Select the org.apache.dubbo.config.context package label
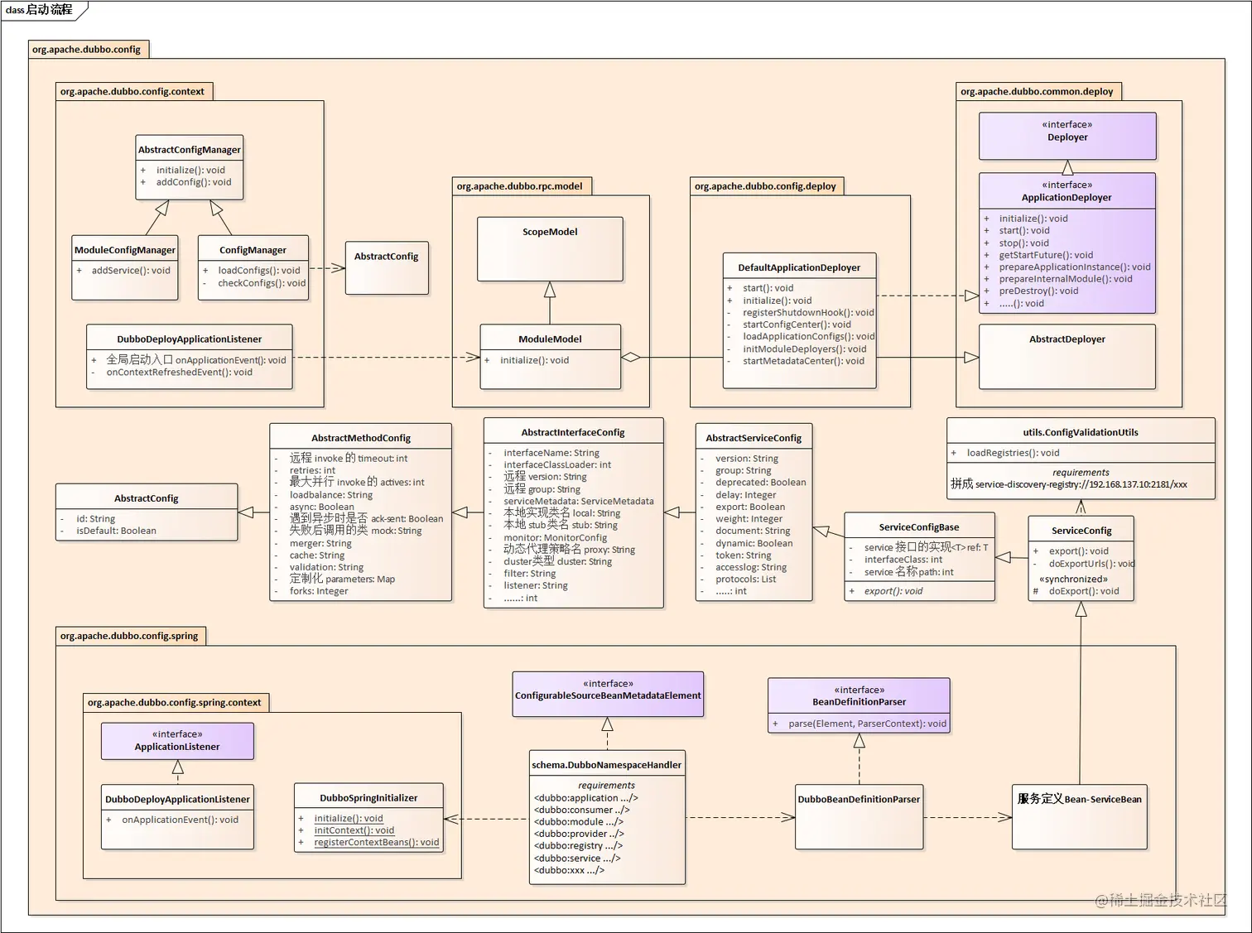Image resolution: width=1252 pixels, height=933 pixels. tap(132, 92)
